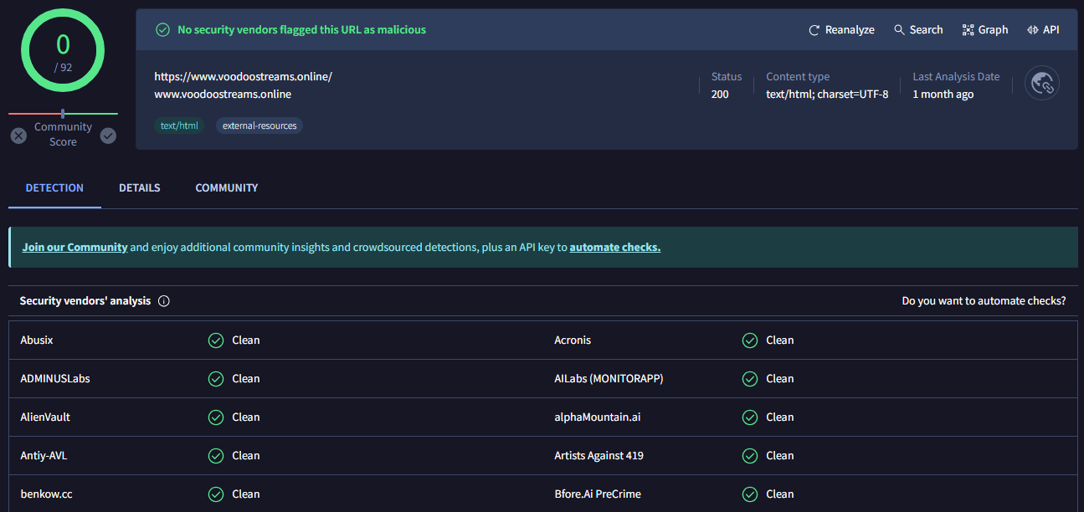Click the API icon in header
Viewport: 1084px width, 512px height.
click(1032, 29)
